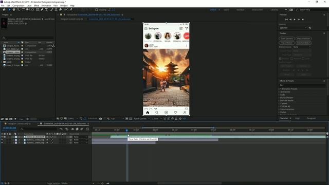Select the Rectangle shape tool
The width and height of the screenshot is (329, 185).
tap(38, 10)
